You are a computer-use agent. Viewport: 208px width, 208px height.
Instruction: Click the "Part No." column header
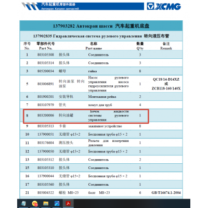pos(46,48)
